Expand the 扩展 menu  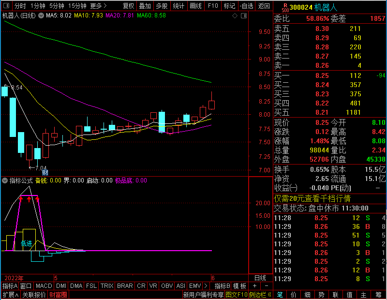(11, 295)
